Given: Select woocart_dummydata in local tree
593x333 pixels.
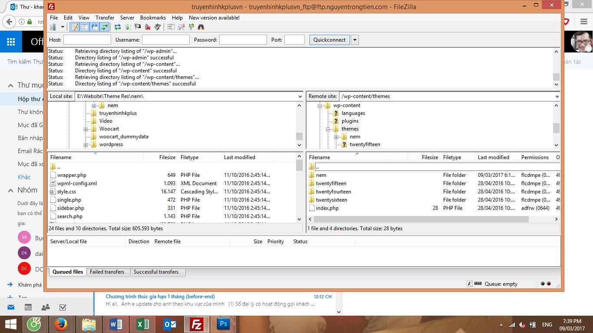Looking at the screenshot, I should coord(124,137).
